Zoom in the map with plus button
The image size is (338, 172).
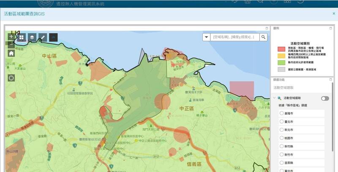[11, 37]
